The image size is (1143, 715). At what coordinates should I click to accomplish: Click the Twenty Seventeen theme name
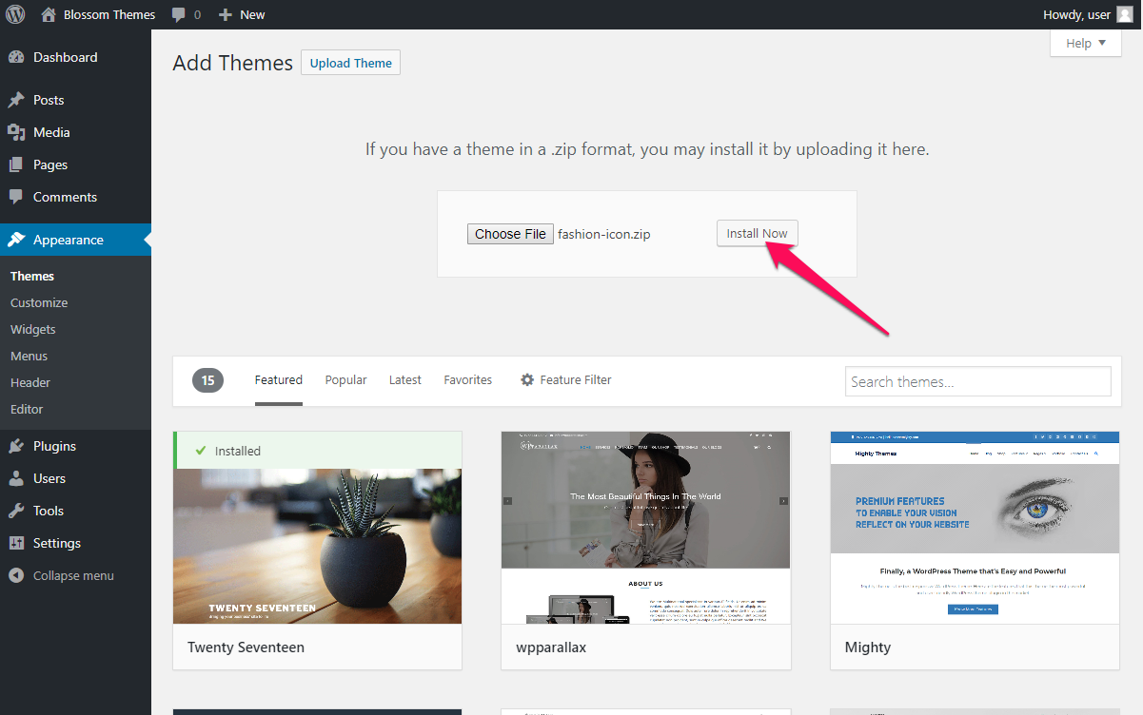click(x=246, y=647)
